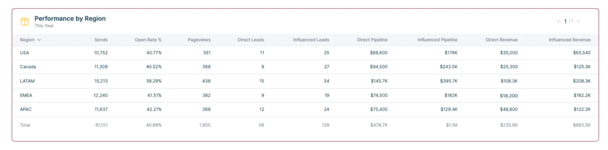Go to previous page chevron
The height and width of the screenshot is (150, 608).
558,22
